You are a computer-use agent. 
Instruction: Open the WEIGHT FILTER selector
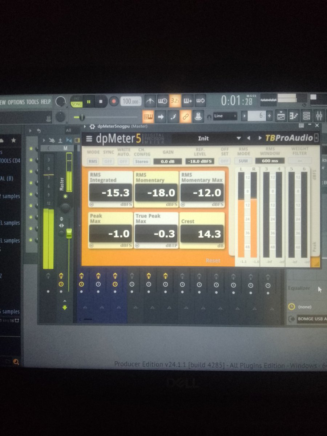click(299, 161)
